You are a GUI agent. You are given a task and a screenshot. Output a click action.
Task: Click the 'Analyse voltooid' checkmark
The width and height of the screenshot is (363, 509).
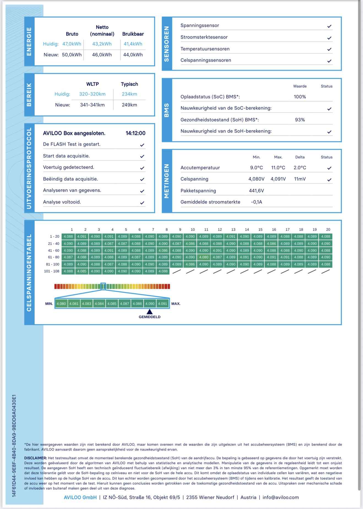142,203
